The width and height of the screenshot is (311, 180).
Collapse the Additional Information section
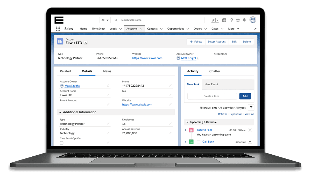pyautogui.click(x=60, y=112)
